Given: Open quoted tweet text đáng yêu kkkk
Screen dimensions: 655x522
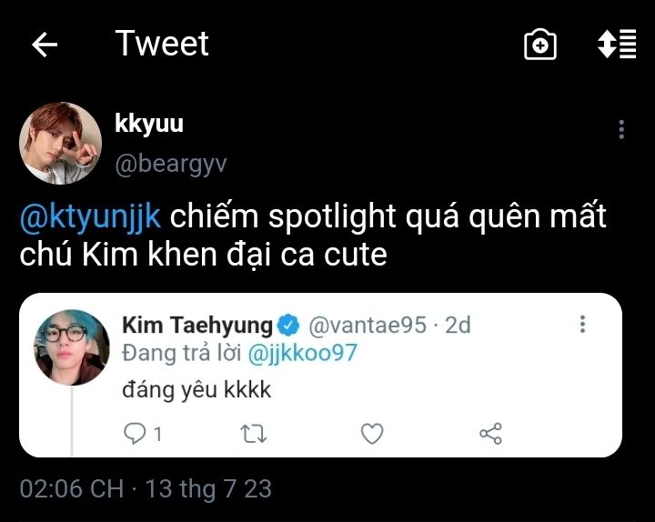Looking at the screenshot, I should coord(196,390).
